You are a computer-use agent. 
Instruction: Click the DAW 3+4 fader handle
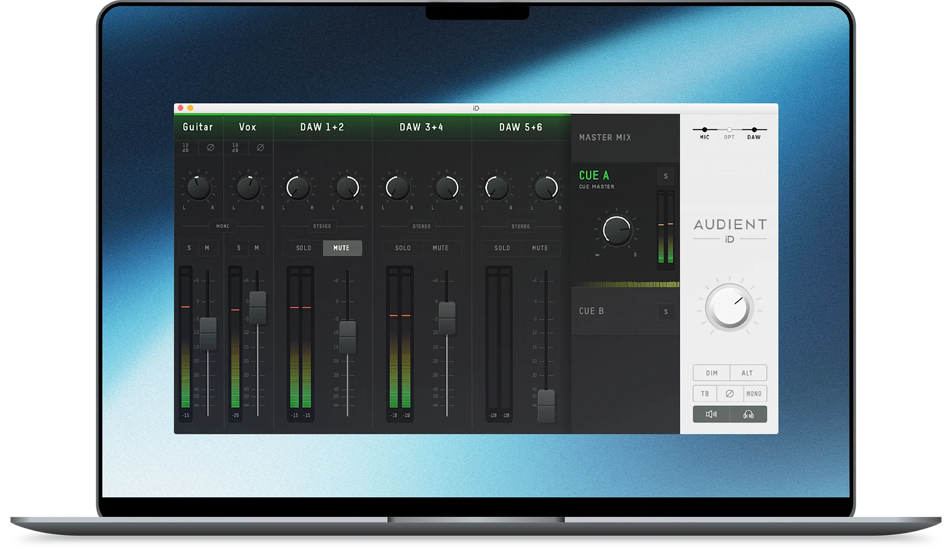(x=447, y=318)
